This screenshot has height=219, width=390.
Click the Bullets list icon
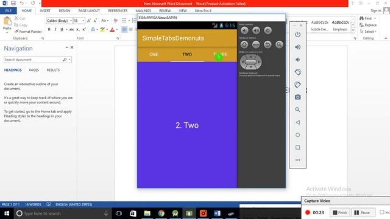124,21
